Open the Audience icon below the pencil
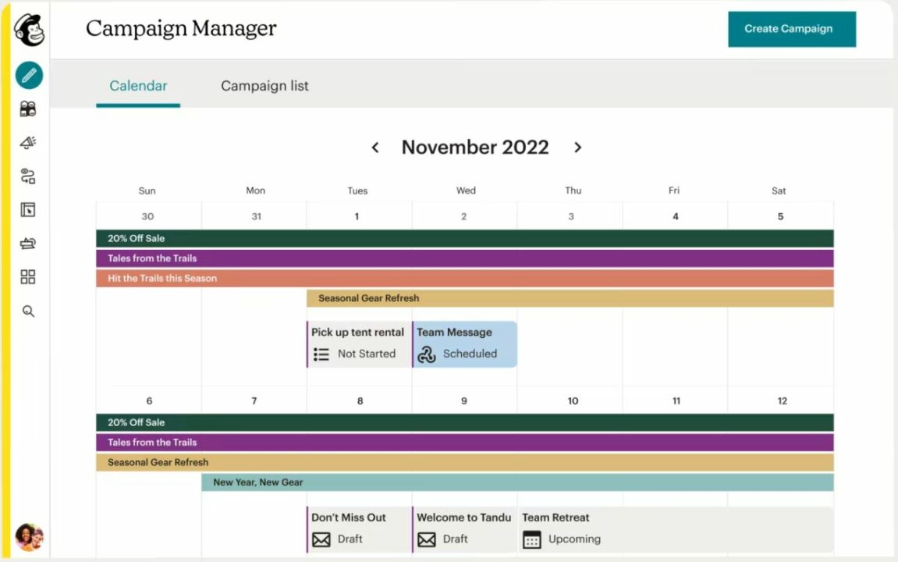Viewport: 898px width, 562px height. (x=28, y=109)
